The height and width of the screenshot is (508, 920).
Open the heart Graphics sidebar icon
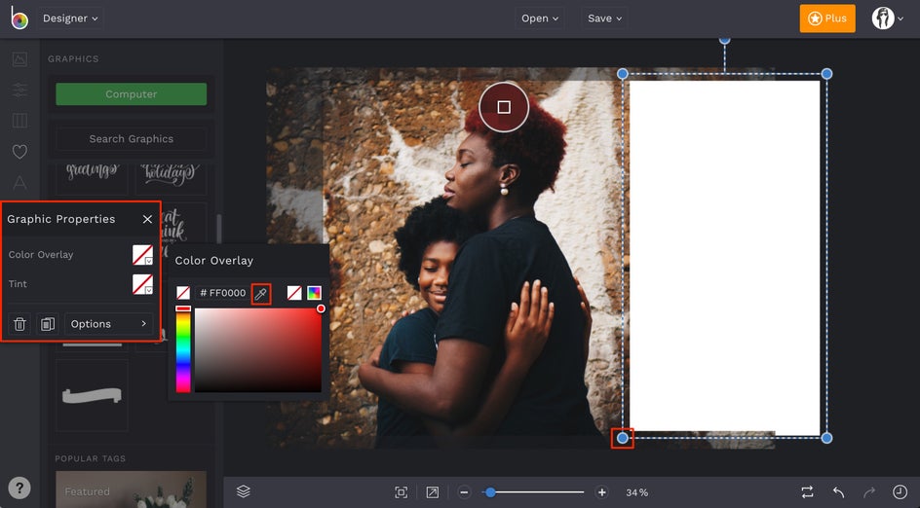[x=19, y=151]
